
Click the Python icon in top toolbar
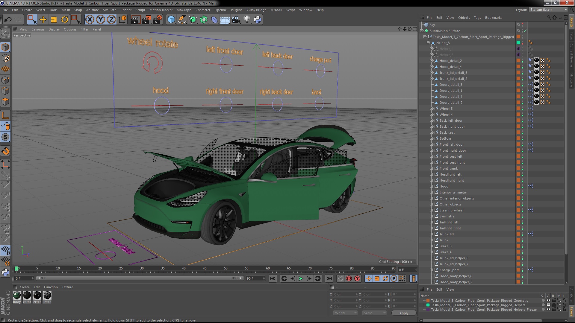[258, 20]
